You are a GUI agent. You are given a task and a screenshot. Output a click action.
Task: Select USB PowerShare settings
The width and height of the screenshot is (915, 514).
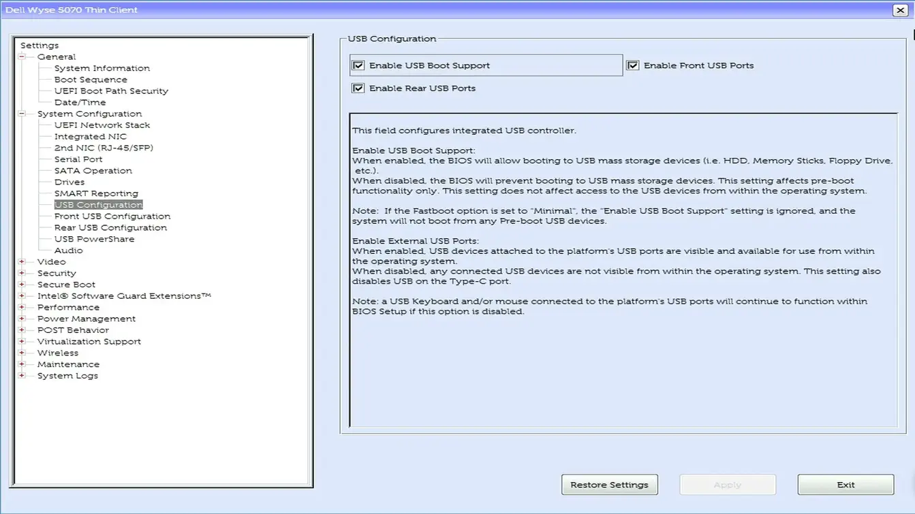click(x=94, y=238)
